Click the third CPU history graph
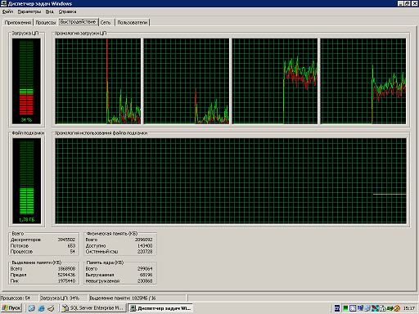Image resolution: width=419 pixels, height=314 pixels. [275, 81]
